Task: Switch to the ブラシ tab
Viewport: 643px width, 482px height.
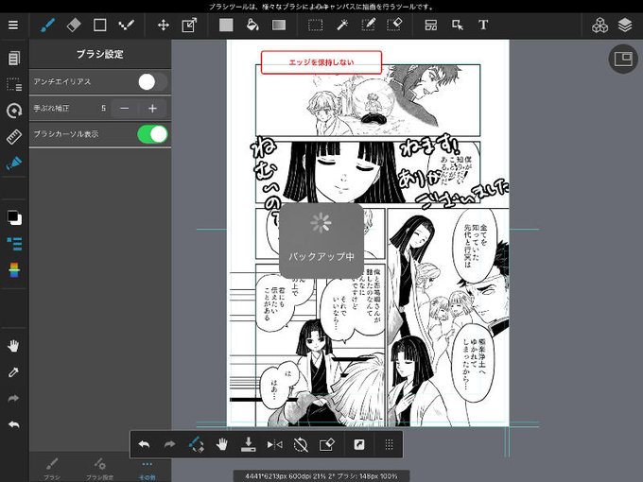Action: (52, 470)
